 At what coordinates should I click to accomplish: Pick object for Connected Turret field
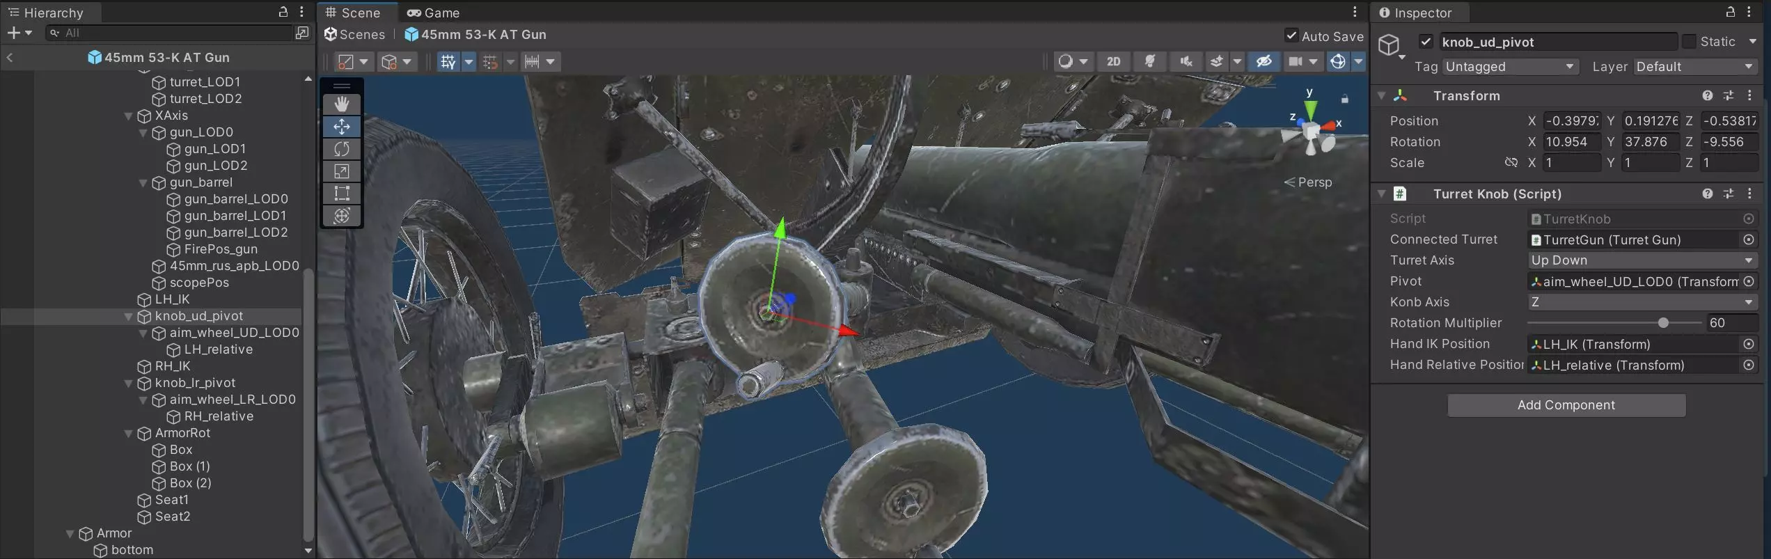tap(1749, 239)
